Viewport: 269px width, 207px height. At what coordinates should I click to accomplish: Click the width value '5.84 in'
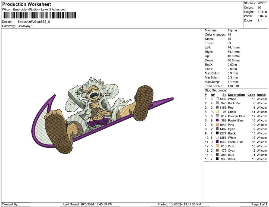point(262,16)
